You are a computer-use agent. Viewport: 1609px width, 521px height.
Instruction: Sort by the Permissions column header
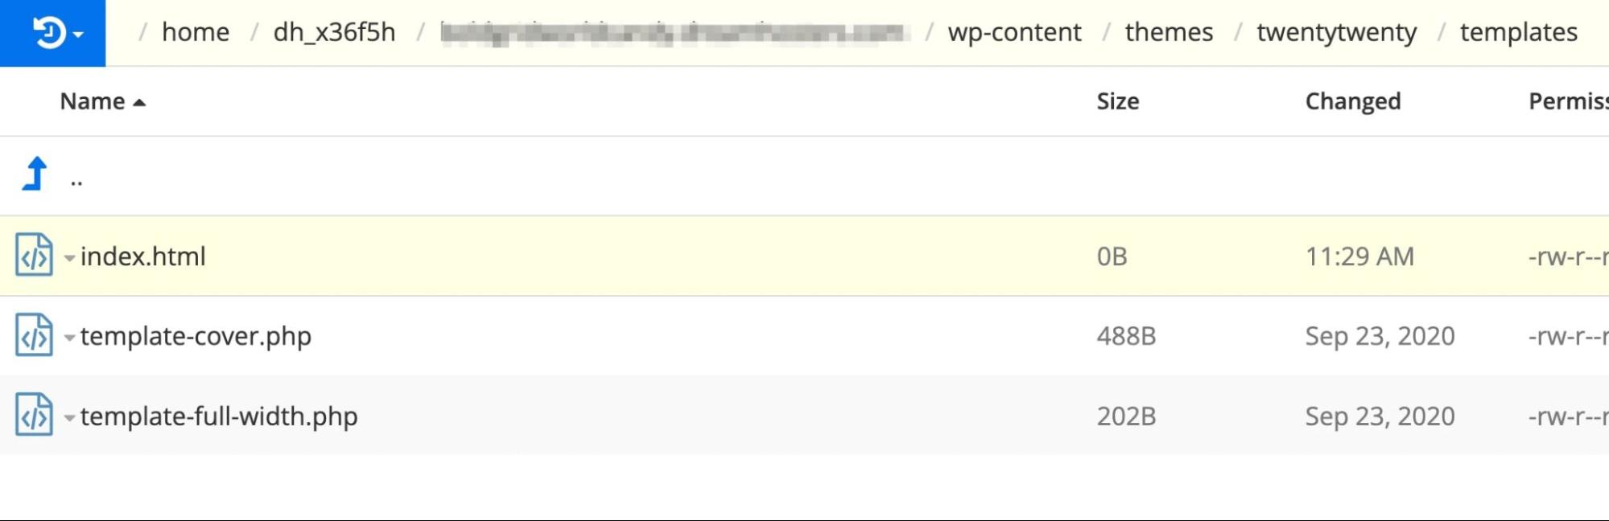tap(1568, 101)
